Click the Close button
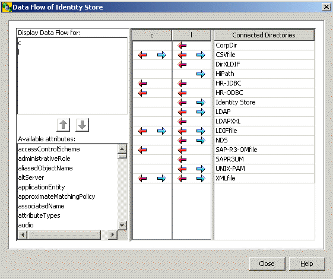Viewport: 333px width, 279px height. pos(267,264)
